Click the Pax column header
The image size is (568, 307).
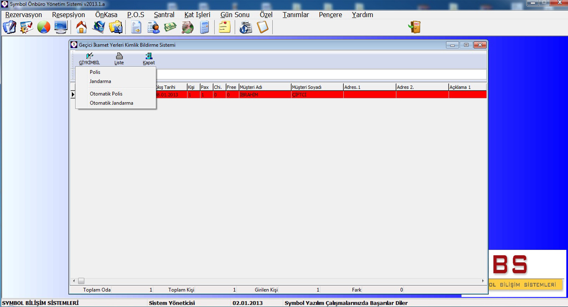pyautogui.click(x=206, y=87)
